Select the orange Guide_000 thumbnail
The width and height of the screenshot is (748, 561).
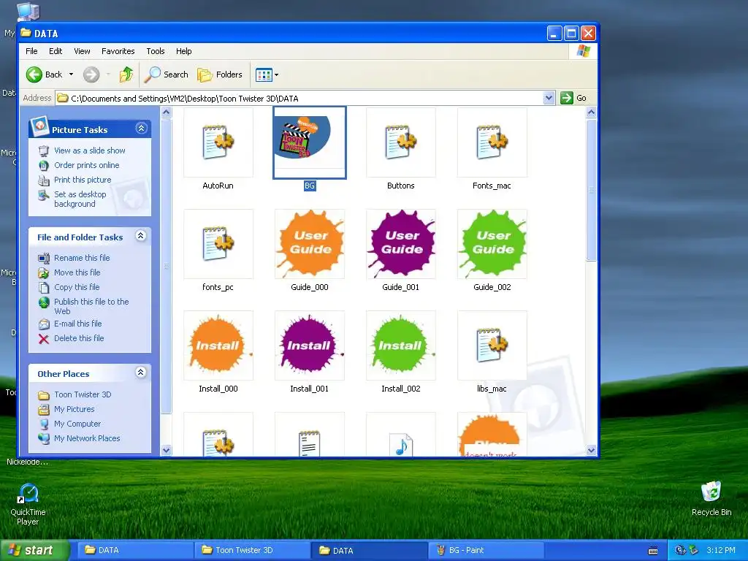(x=310, y=244)
